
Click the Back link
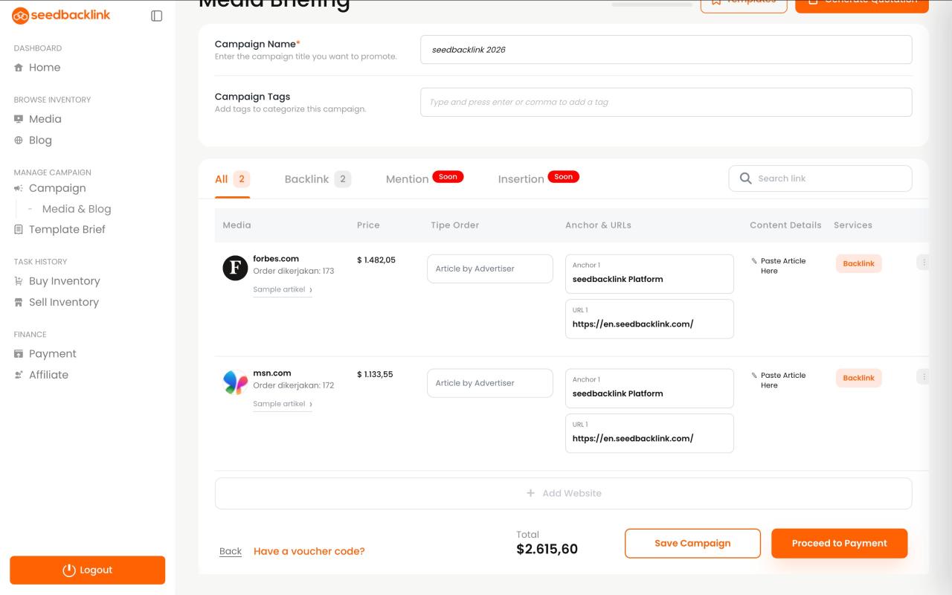coord(231,551)
